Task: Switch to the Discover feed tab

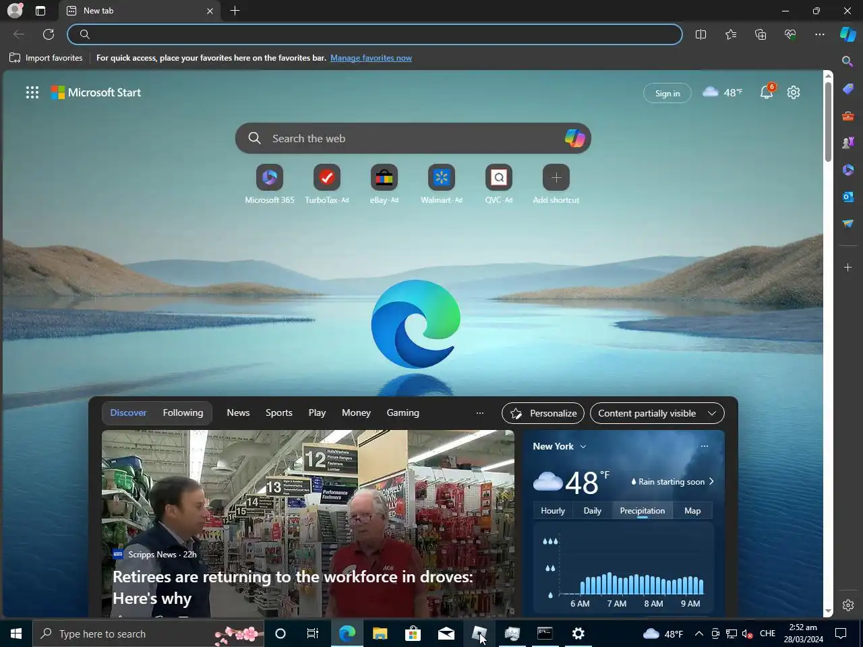Action: click(128, 412)
